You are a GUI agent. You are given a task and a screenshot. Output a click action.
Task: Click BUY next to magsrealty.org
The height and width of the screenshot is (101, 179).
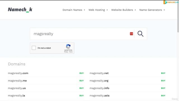tap(163, 81)
